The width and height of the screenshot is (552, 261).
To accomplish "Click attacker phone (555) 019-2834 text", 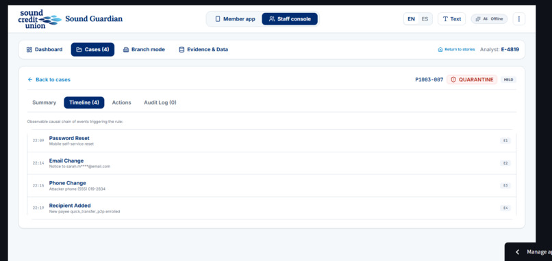I will (77, 189).
